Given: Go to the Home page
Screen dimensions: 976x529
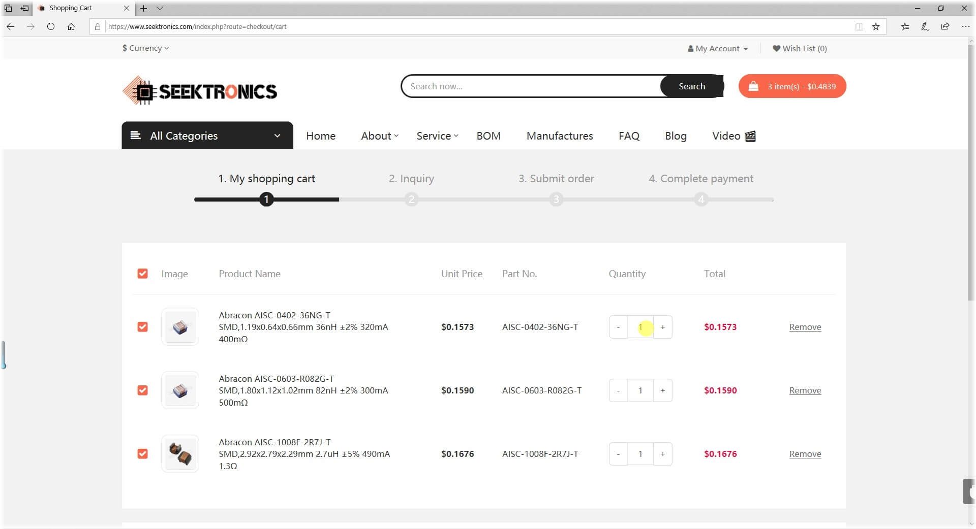Looking at the screenshot, I should (x=321, y=136).
